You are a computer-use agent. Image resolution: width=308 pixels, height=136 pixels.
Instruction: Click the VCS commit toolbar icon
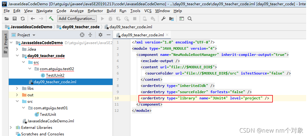pos(153,19)
